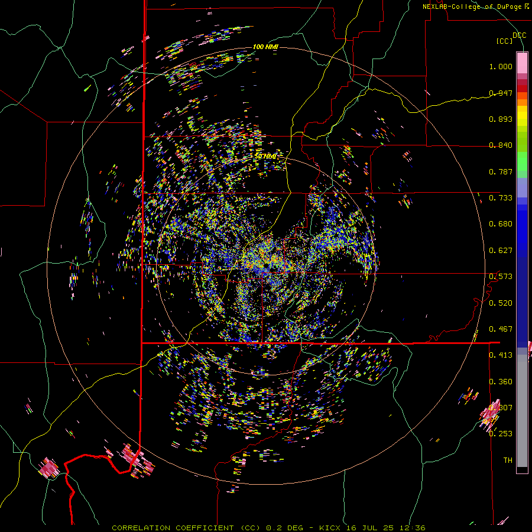Select the 0.253 legend value
Screen dimensions: 532x532
click(501, 434)
